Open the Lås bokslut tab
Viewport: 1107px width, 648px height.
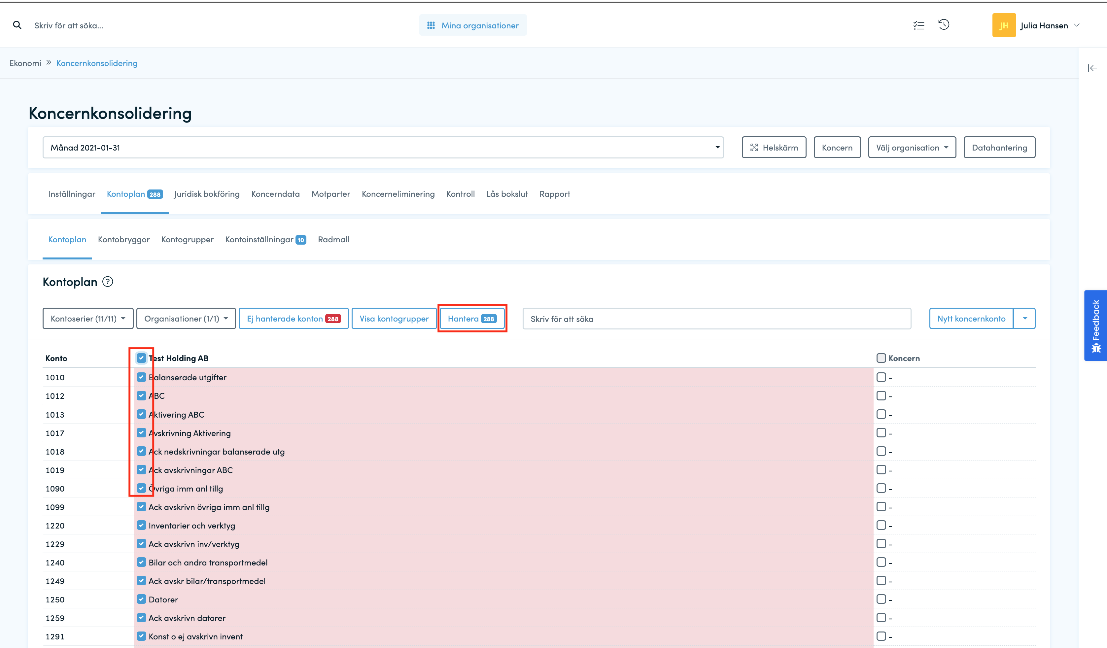(x=507, y=194)
